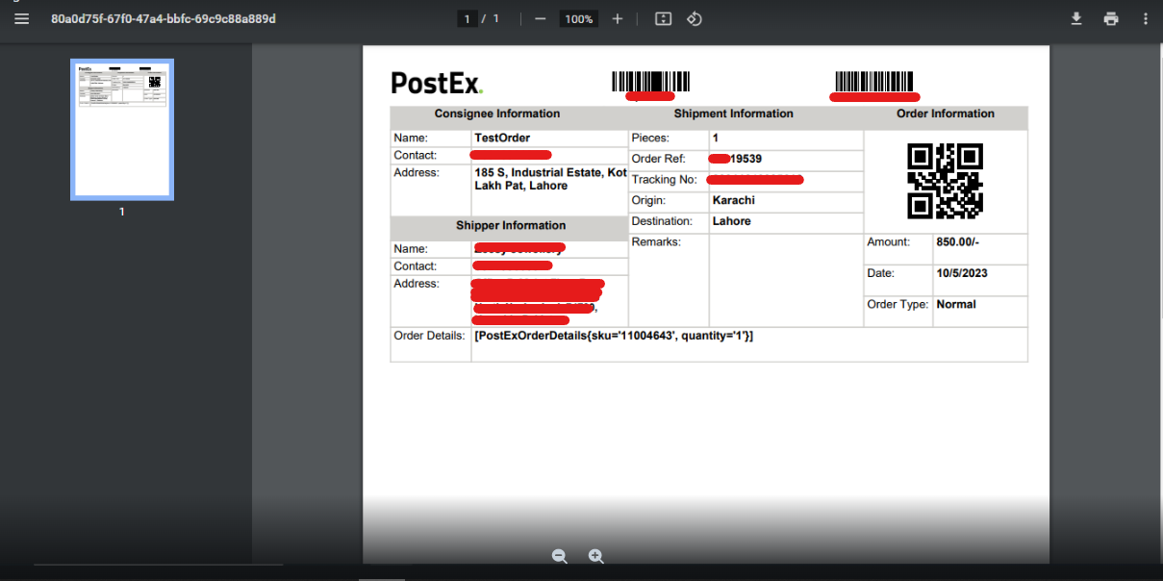The image size is (1163, 581).
Task: Open the three-dot more actions menu
Action: (1145, 19)
